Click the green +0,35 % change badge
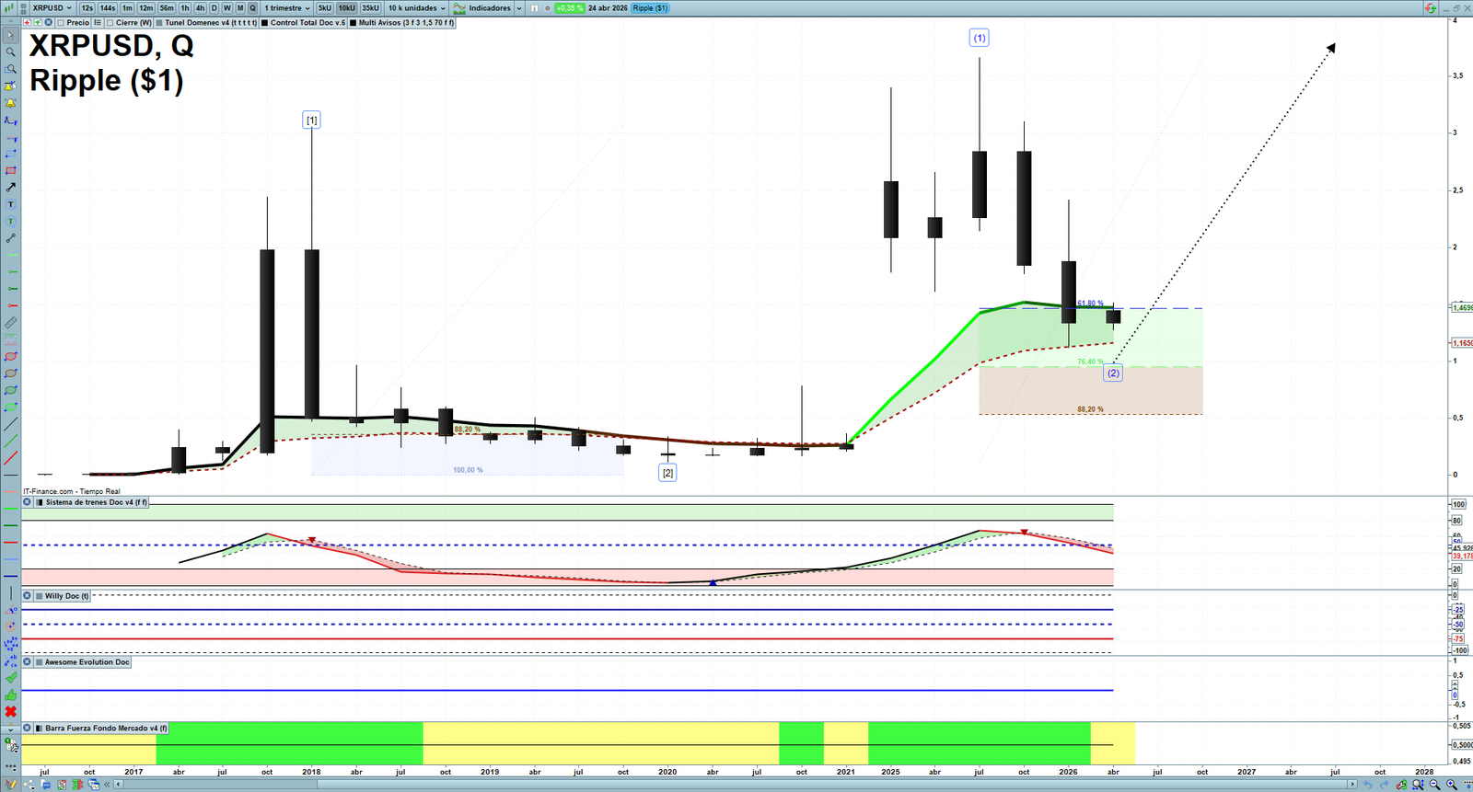 point(570,8)
